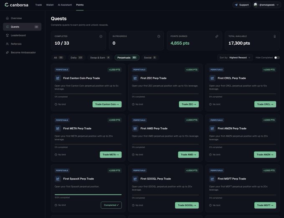The height and width of the screenshot is (218, 284).
Task: Click the GOOGL quest progress bar
Action: [165, 195]
